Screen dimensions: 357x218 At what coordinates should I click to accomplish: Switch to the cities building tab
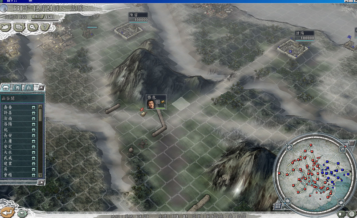click(6, 88)
